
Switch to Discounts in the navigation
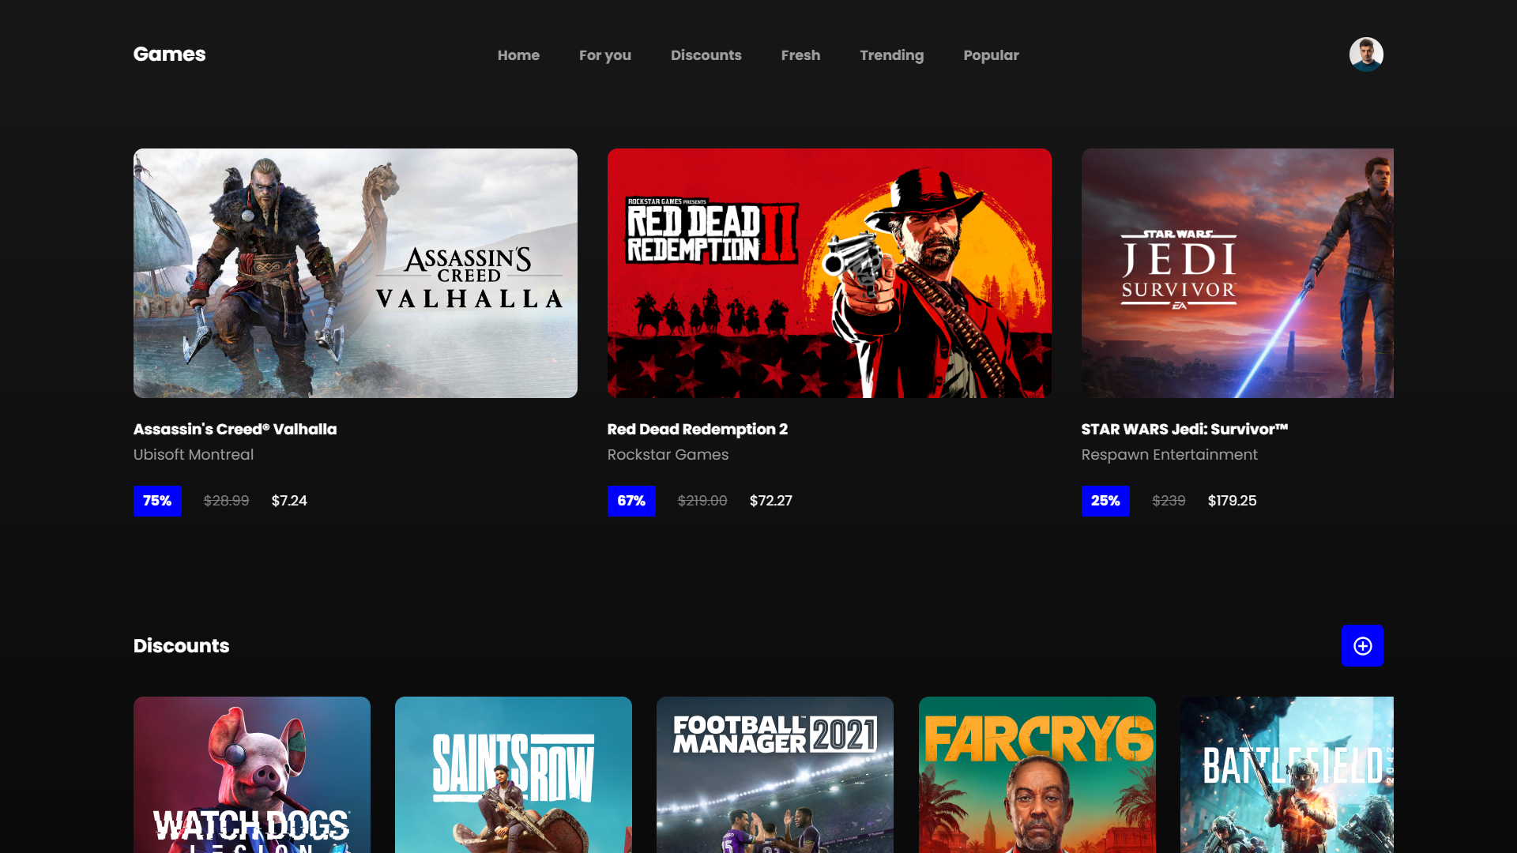706,55
